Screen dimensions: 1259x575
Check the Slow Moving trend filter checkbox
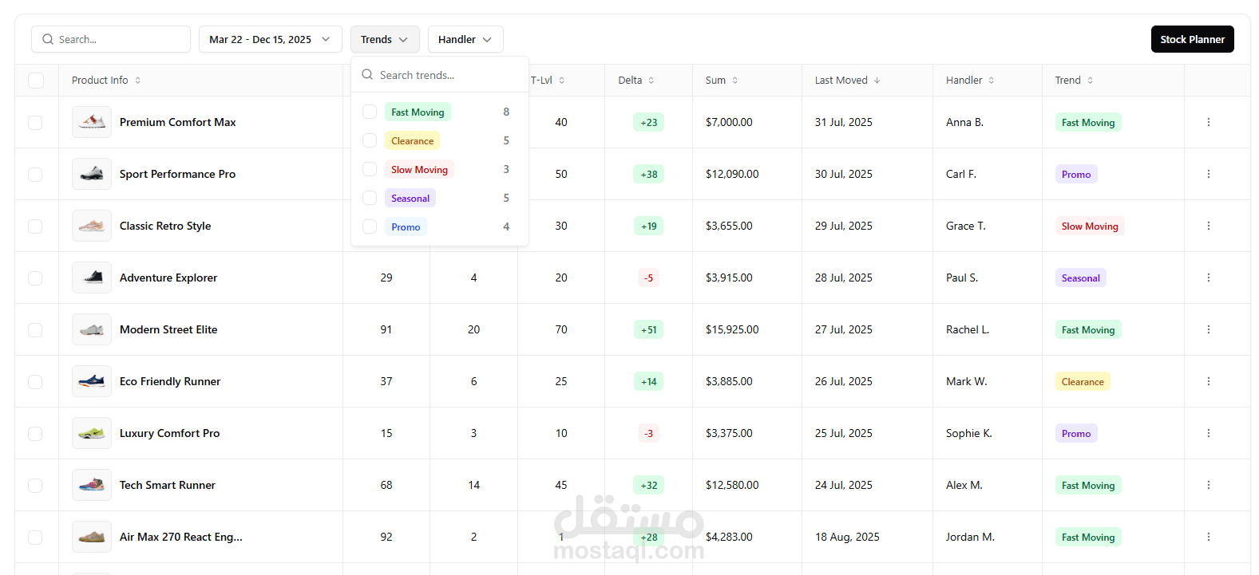pyautogui.click(x=370, y=169)
